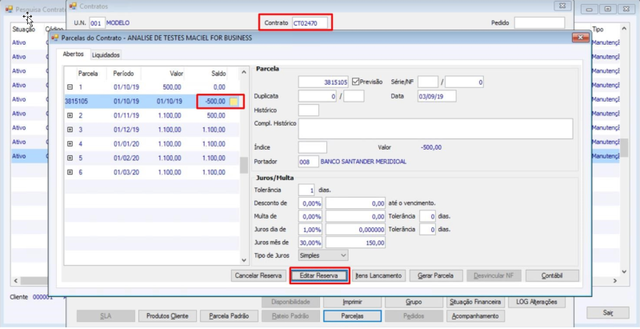This screenshot has width=640, height=329.
Task: Click the Situação column header in Pesquisa
Action: click(x=23, y=30)
